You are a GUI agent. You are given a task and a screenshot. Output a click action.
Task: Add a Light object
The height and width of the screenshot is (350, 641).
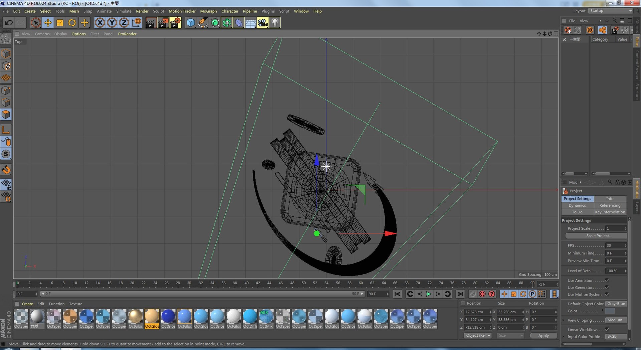pyautogui.click(x=275, y=23)
